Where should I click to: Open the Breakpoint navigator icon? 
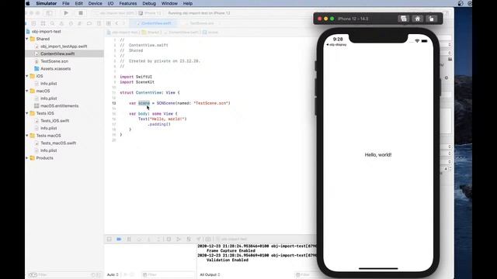(89, 23)
